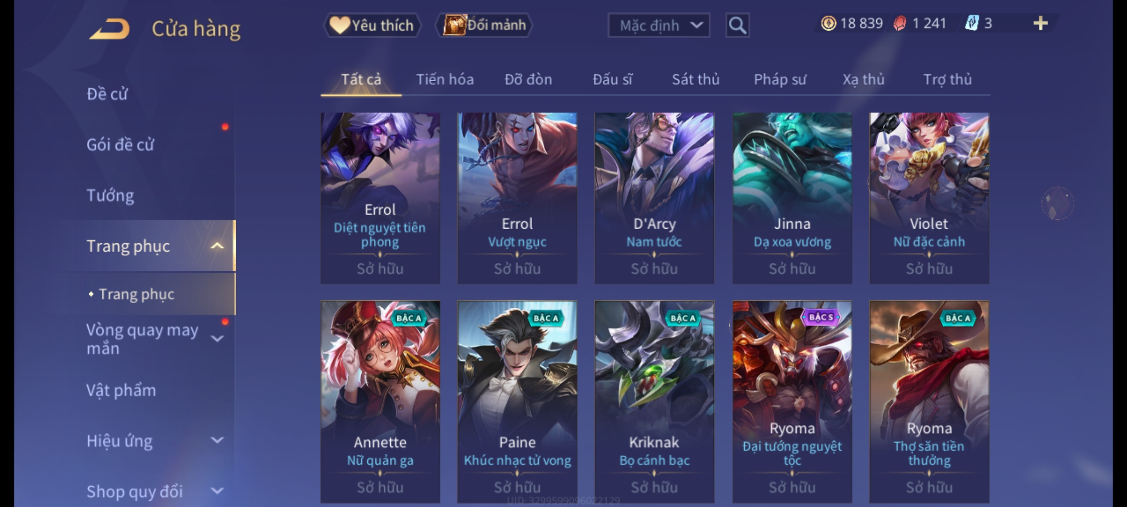The width and height of the screenshot is (1127, 507).
Task: Switch to the Sát thủ tab
Action: (695, 79)
